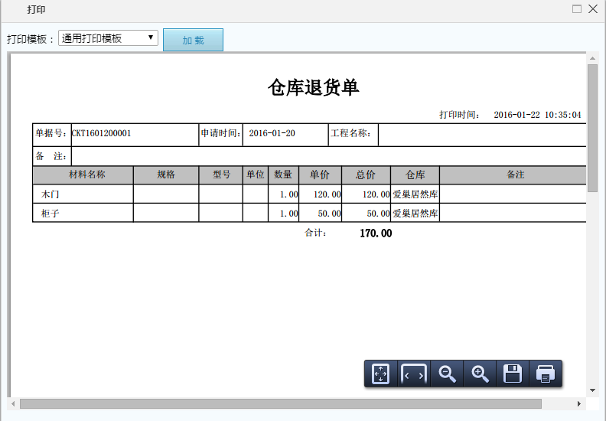Click the fit-to-page view icon
The width and height of the screenshot is (606, 421).
(x=381, y=374)
